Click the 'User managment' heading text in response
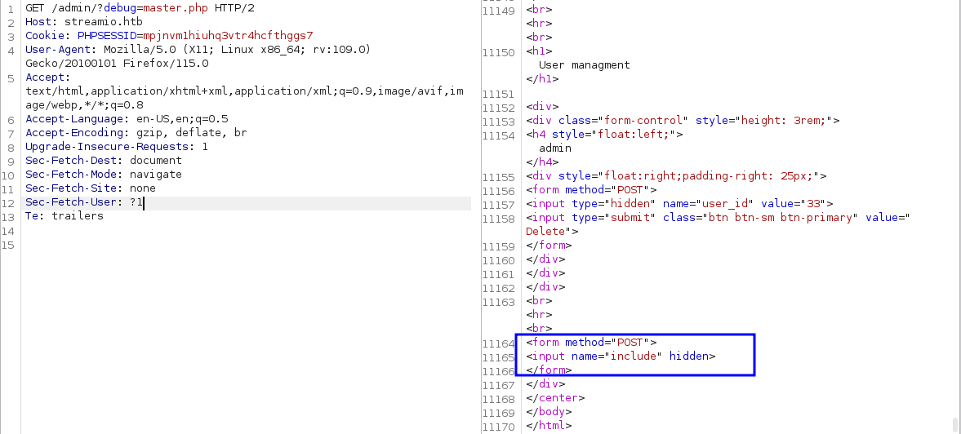The width and height of the screenshot is (961, 434). (x=584, y=65)
